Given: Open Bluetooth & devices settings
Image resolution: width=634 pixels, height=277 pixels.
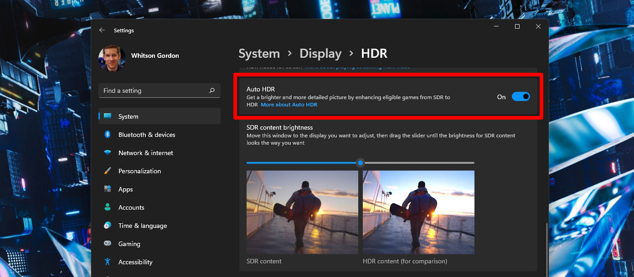Looking at the screenshot, I should coord(160,135).
